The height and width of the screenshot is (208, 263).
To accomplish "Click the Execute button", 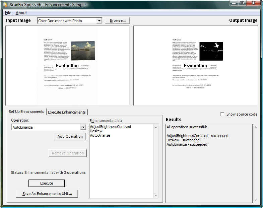I will pyautogui.click(x=47, y=183).
